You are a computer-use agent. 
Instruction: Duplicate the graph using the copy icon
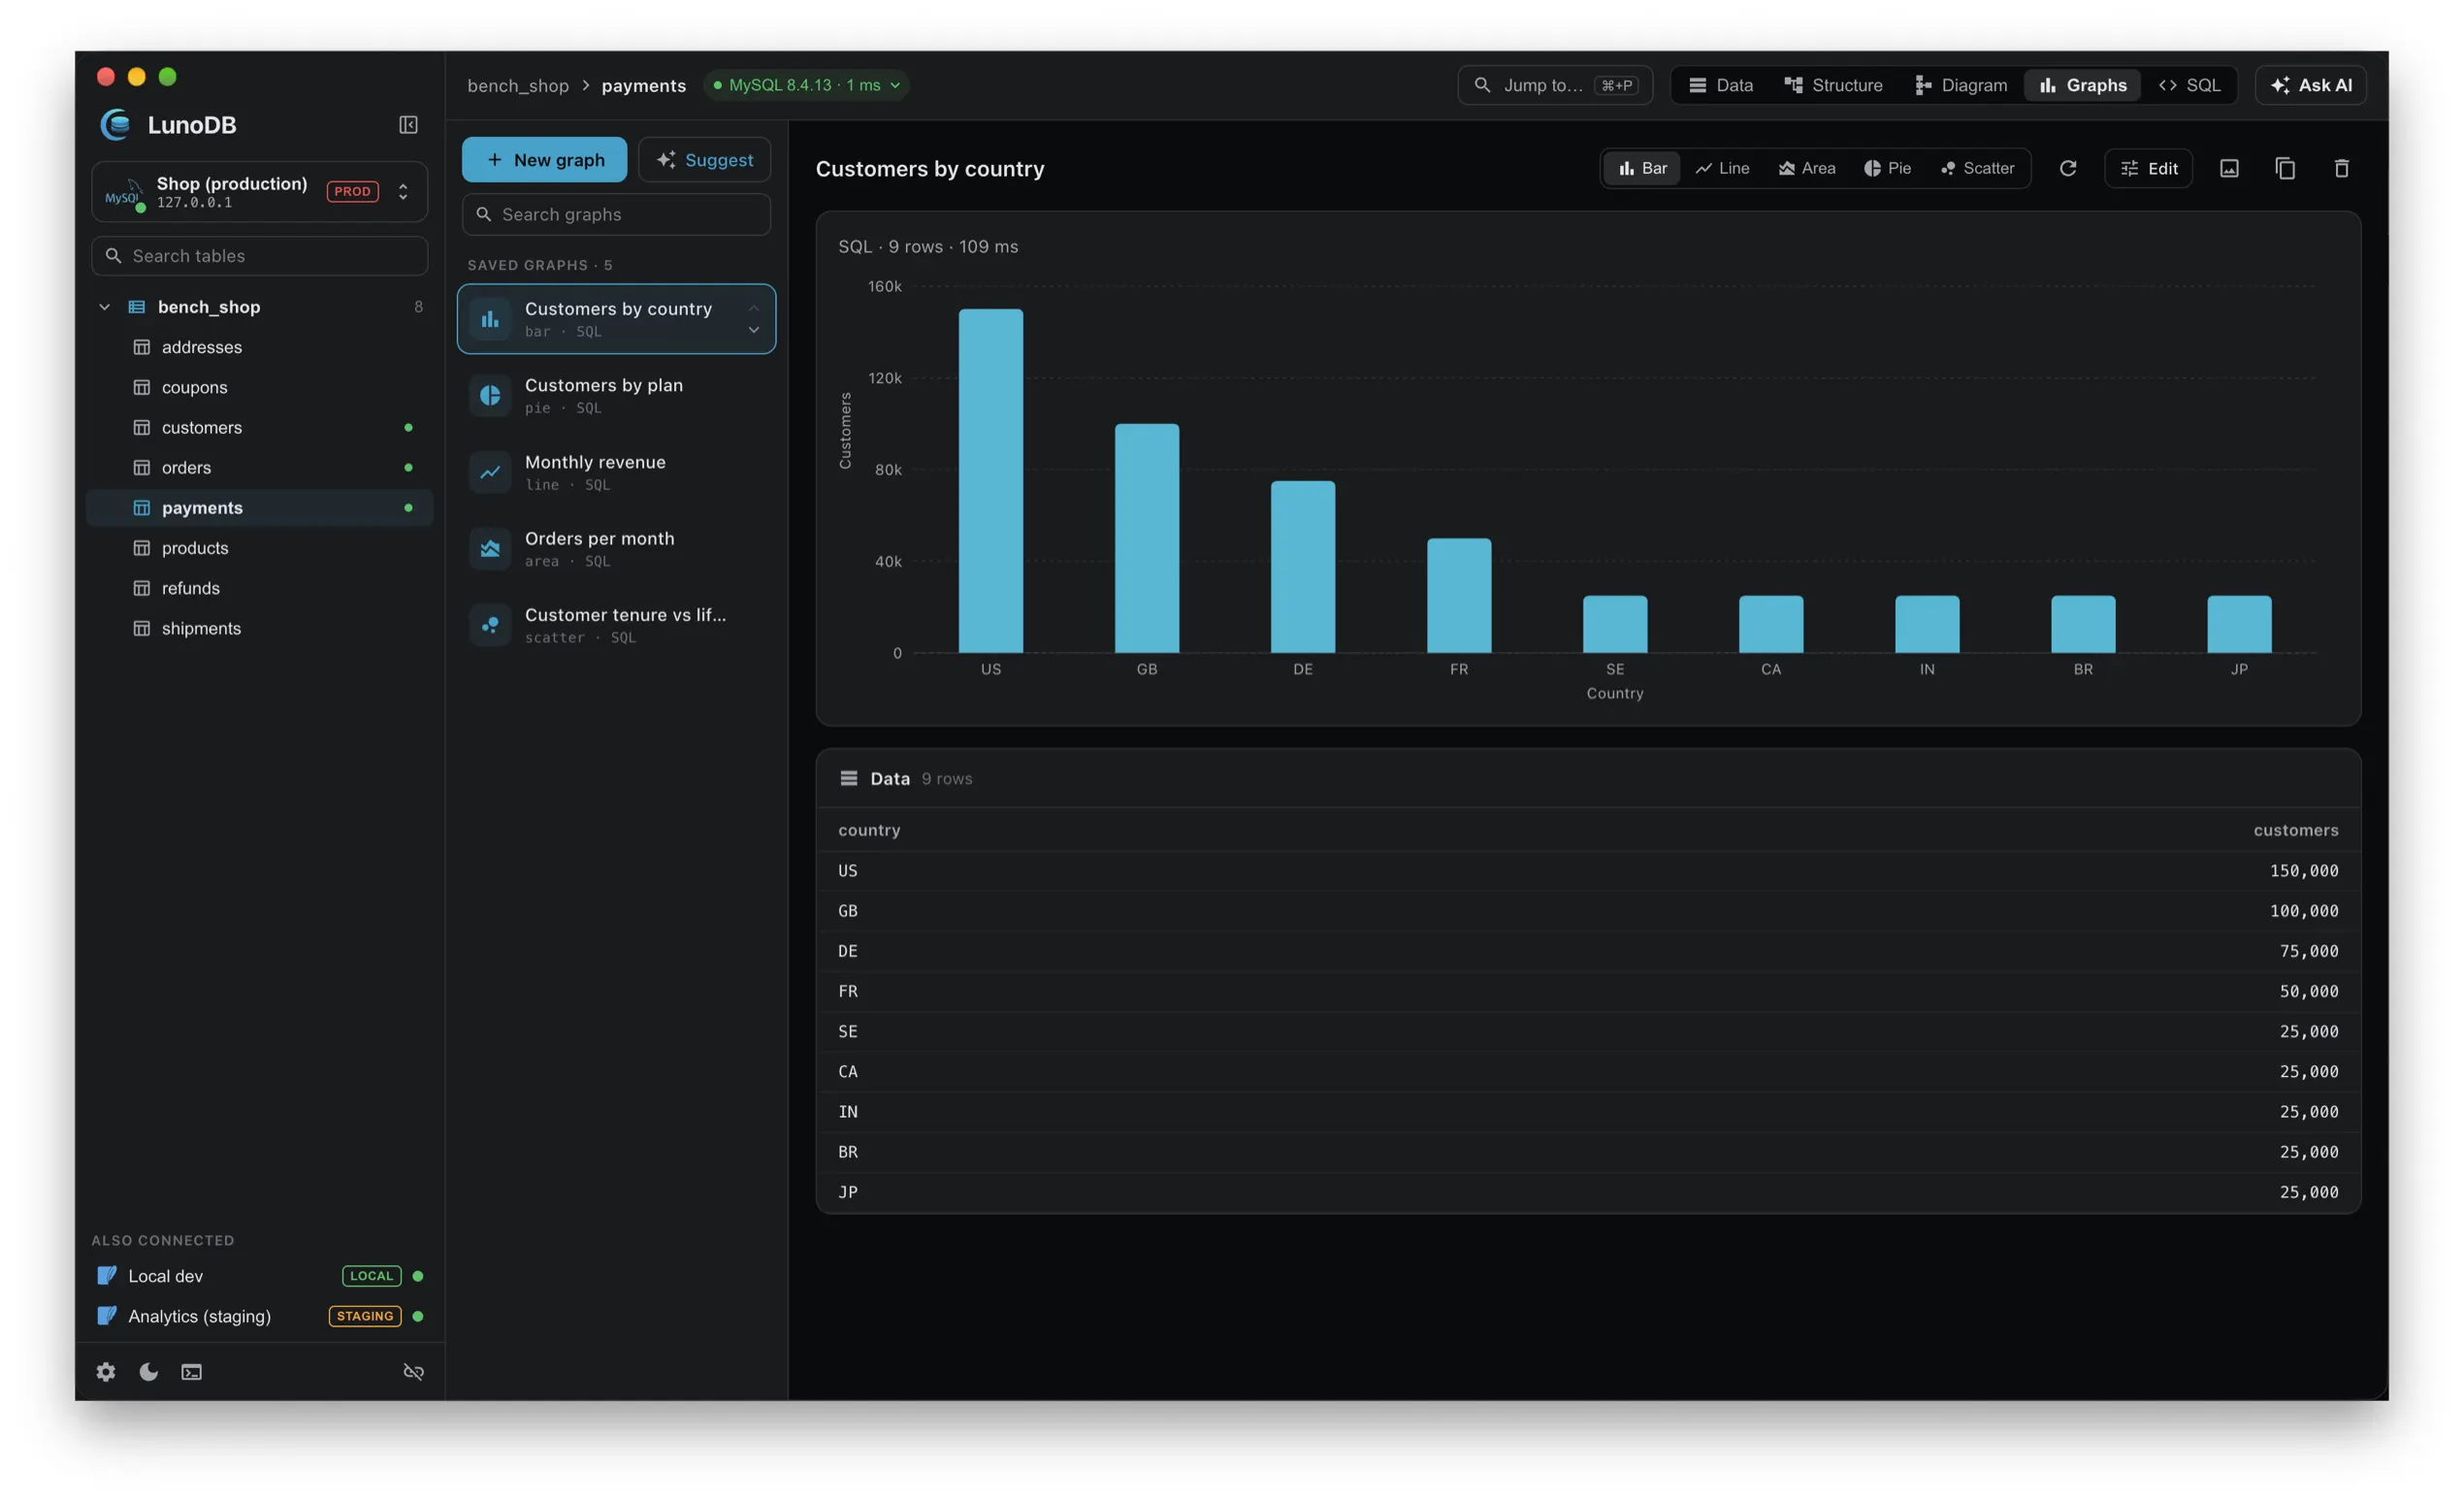(2285, 168)
